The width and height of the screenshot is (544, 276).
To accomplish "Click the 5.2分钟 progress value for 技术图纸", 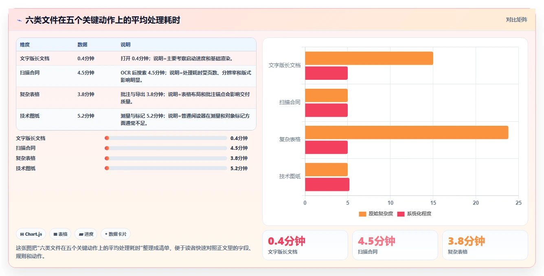I will (239, 168).
